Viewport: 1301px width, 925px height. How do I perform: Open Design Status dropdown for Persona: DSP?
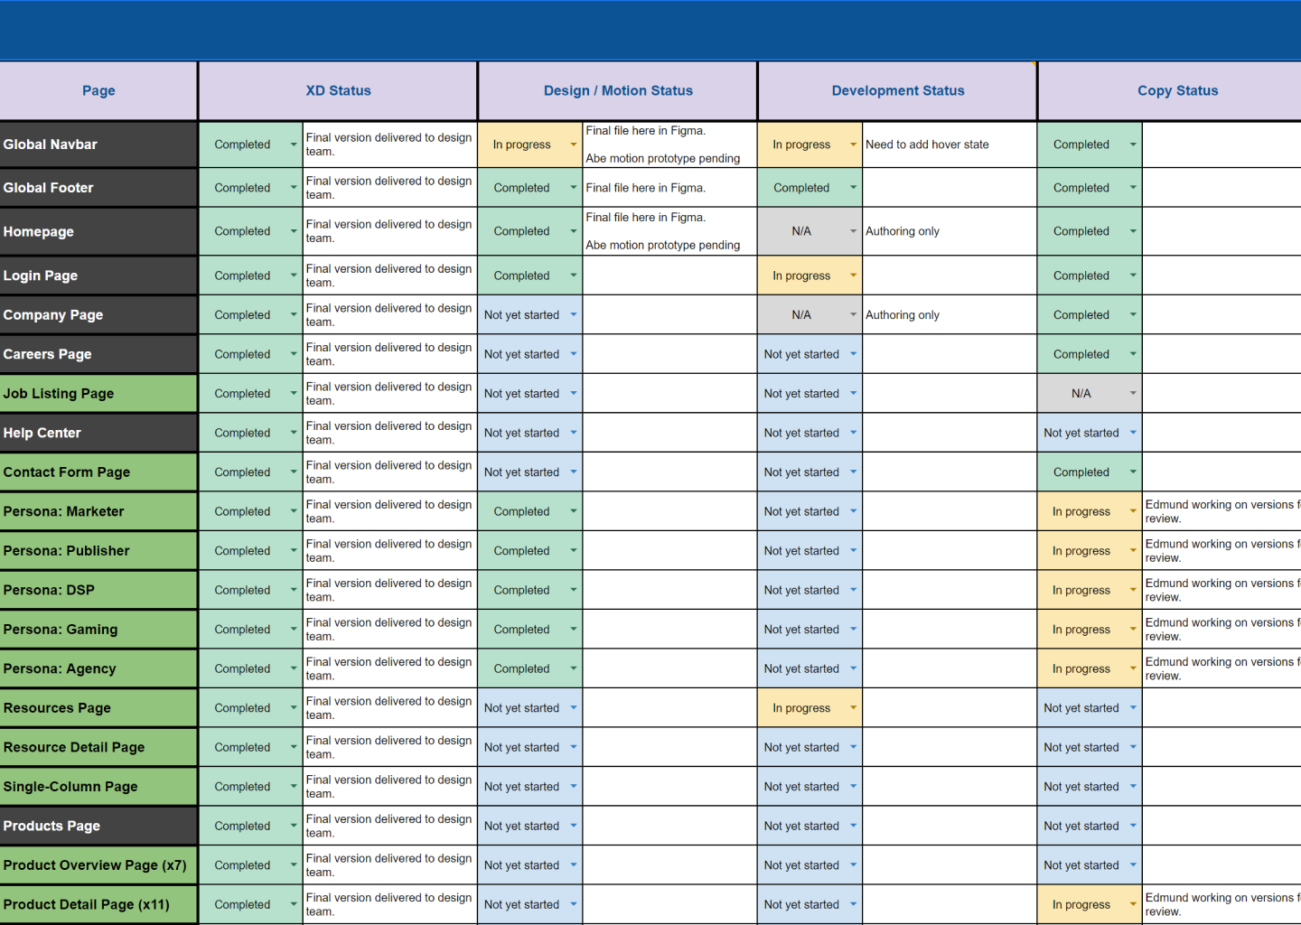click(574, 590)
